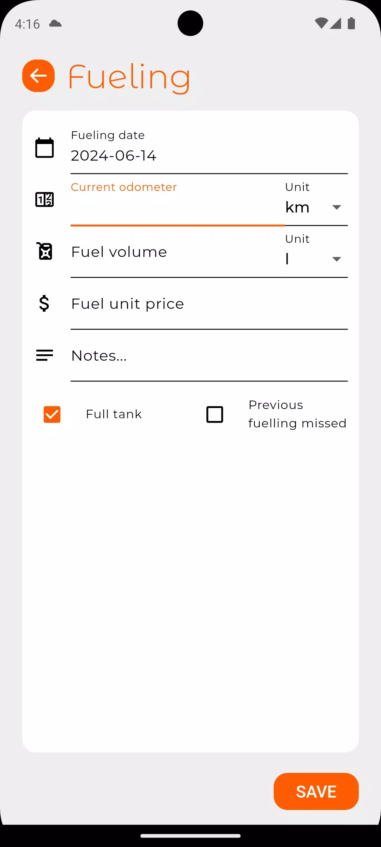Click the odometer counter icon
Viewport: 381px width, 847px height.
pos(44,199)
